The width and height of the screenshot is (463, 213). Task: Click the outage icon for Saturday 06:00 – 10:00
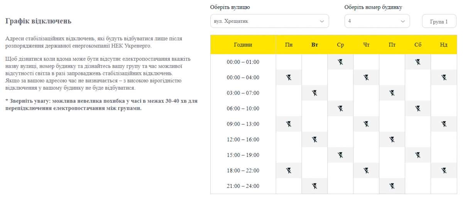tap(418, 108)
